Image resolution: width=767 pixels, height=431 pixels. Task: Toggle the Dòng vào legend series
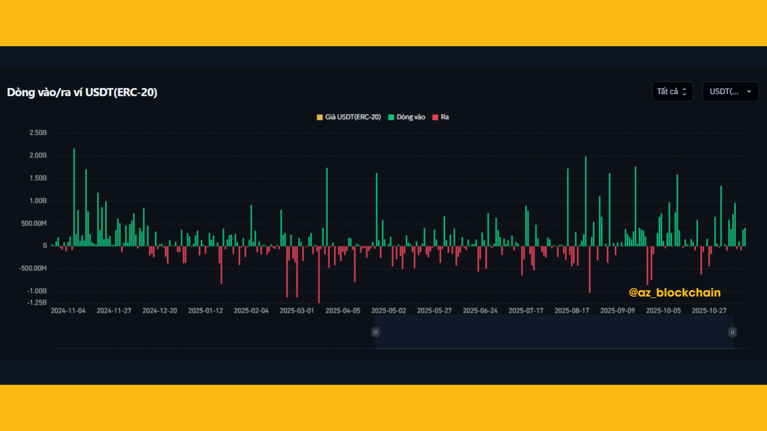pos(411,117)
